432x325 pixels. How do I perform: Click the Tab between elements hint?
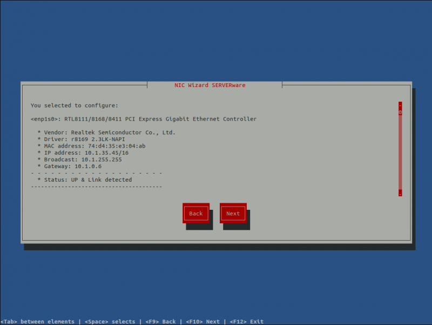(x=38, y=321)
